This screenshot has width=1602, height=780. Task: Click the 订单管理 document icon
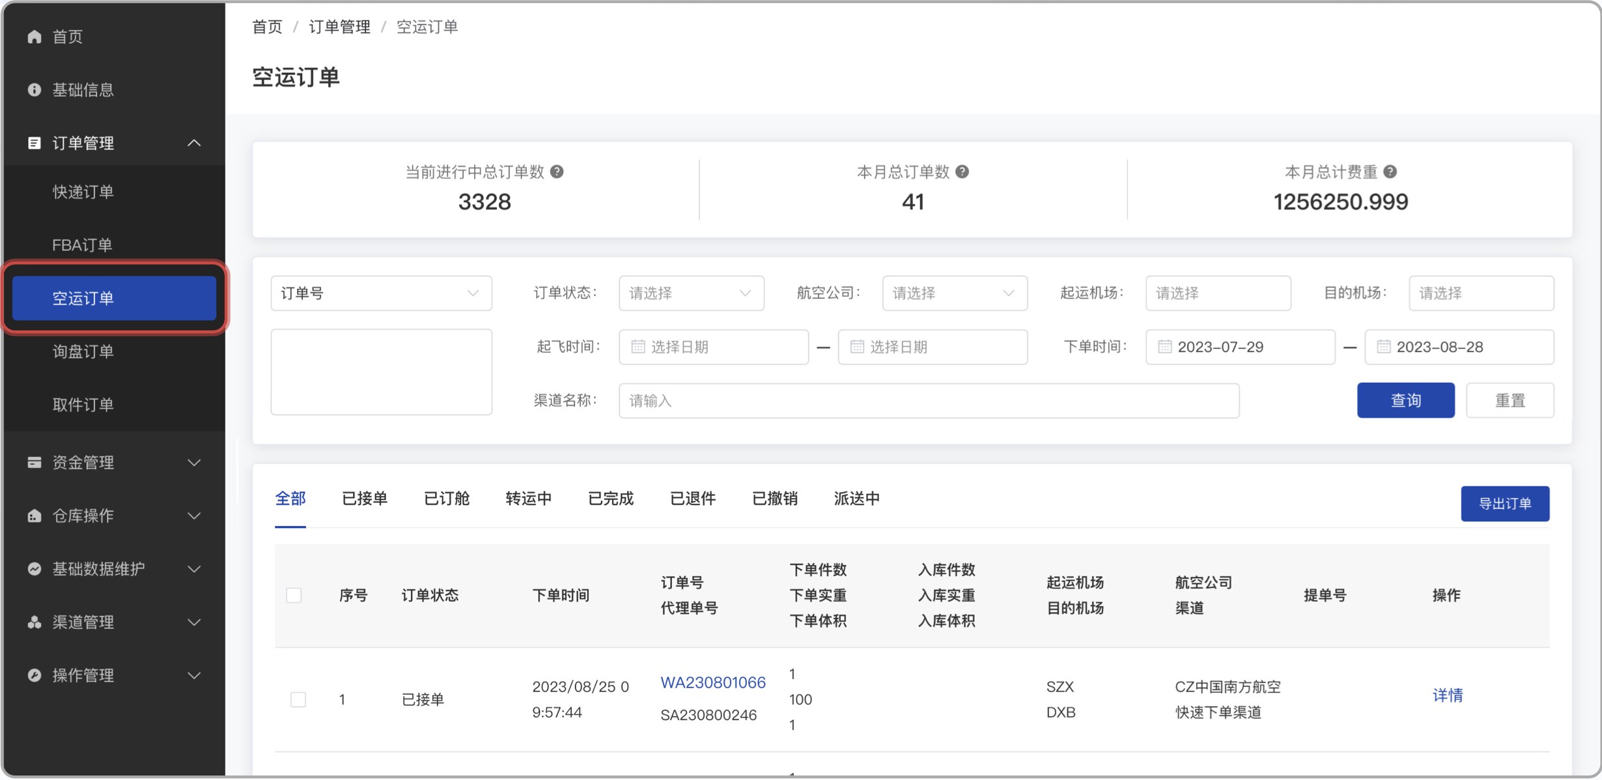tap(35, 143)
